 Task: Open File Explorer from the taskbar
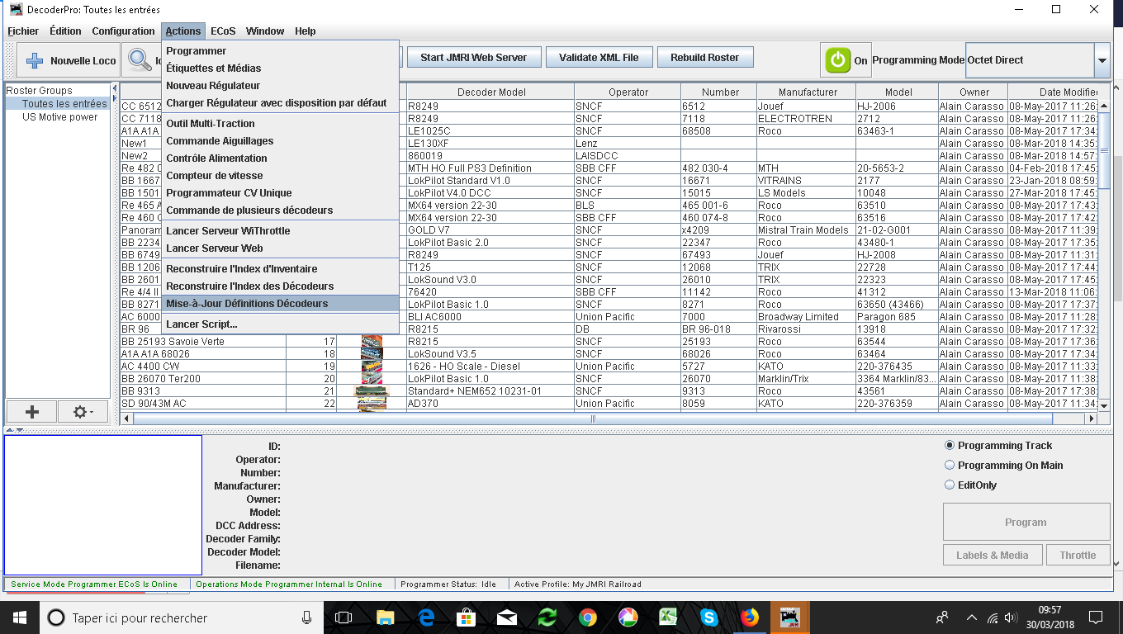[385, 617]
